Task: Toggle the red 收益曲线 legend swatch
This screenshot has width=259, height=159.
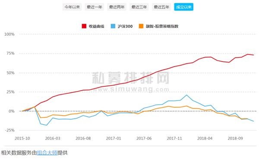Action: (84, 26)
